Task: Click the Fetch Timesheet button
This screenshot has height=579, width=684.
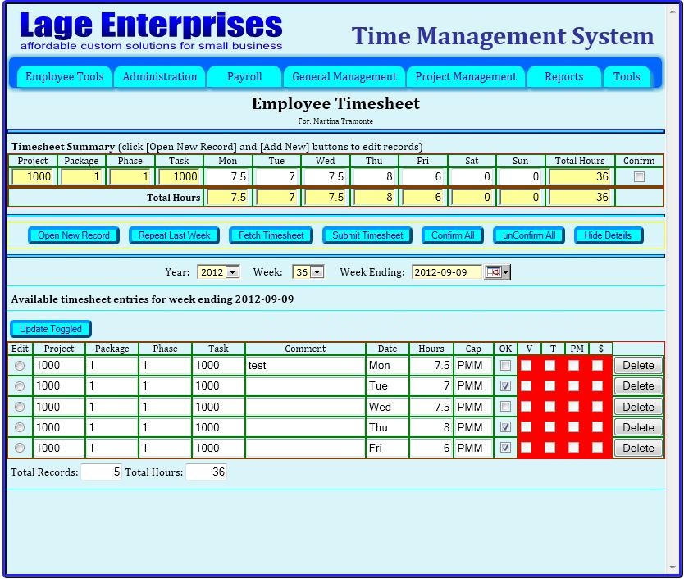Action: (x=270, y=235)
